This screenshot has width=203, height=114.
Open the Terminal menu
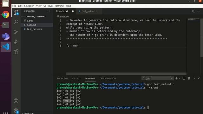coord(59,6)
